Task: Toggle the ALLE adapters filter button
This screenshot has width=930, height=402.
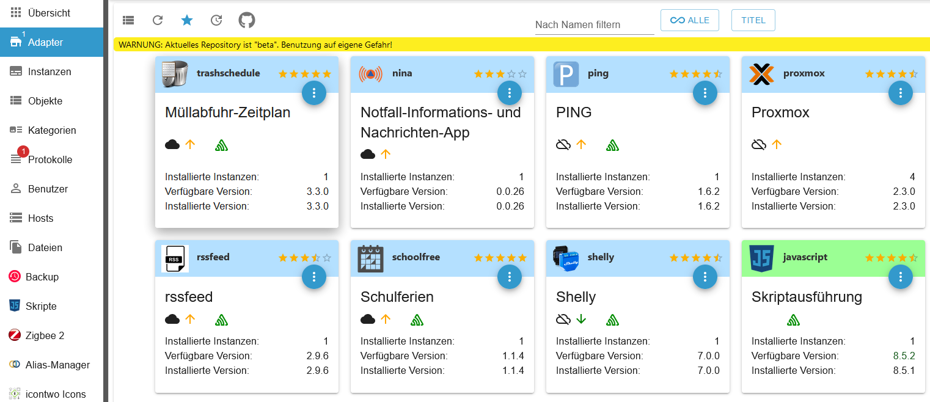Action: pyautogui.click(x=689, y=20)
